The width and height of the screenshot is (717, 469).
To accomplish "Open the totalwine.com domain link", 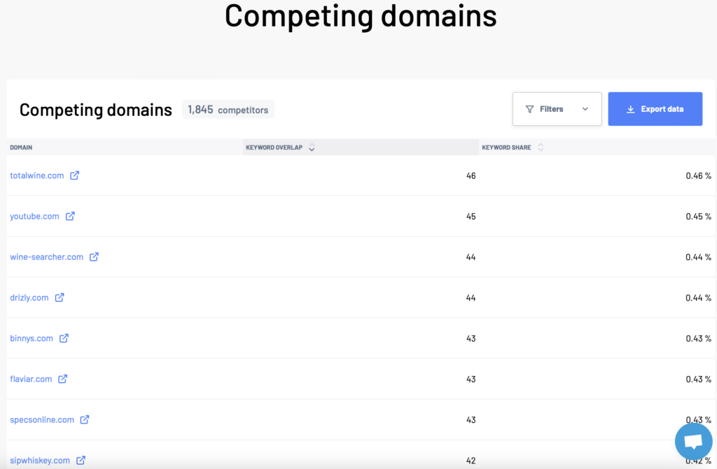I will (x=37, y=175).
